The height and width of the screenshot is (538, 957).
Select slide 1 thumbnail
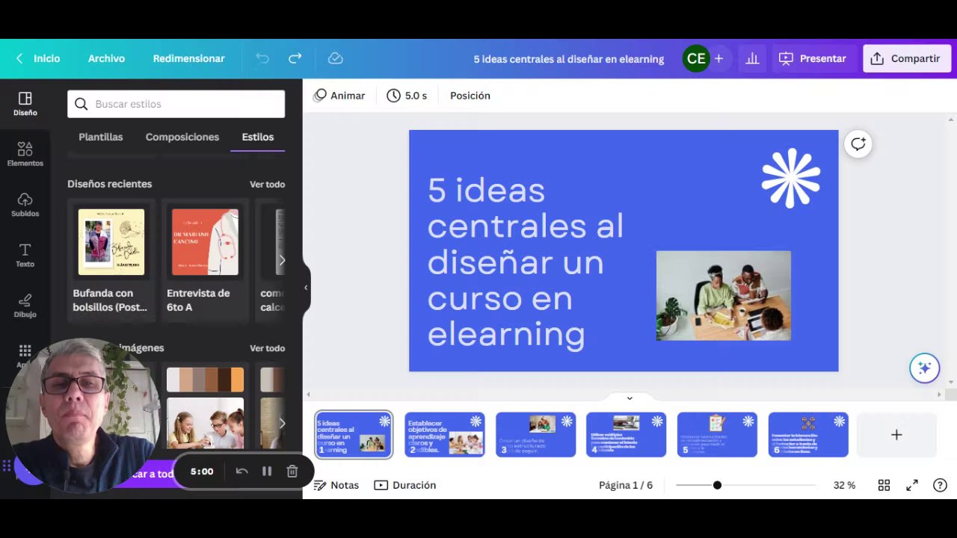point(353,434)
